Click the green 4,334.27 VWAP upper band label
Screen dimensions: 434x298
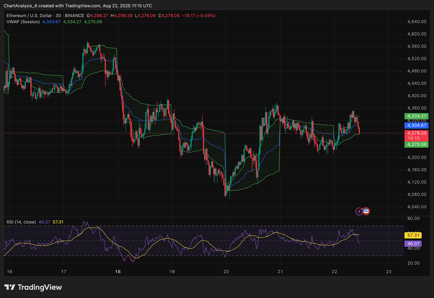coord(416,116)
